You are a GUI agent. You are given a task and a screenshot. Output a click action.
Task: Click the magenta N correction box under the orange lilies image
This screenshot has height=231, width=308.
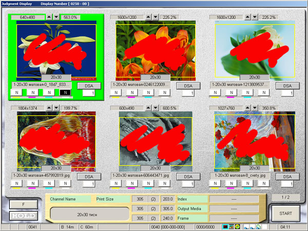click(x=132, y=93)
